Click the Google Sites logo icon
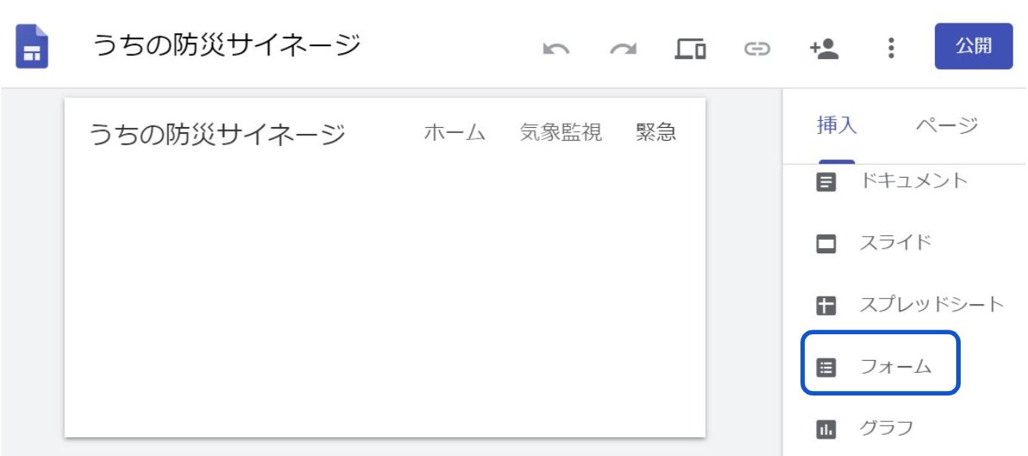 [x=32, y=47]
